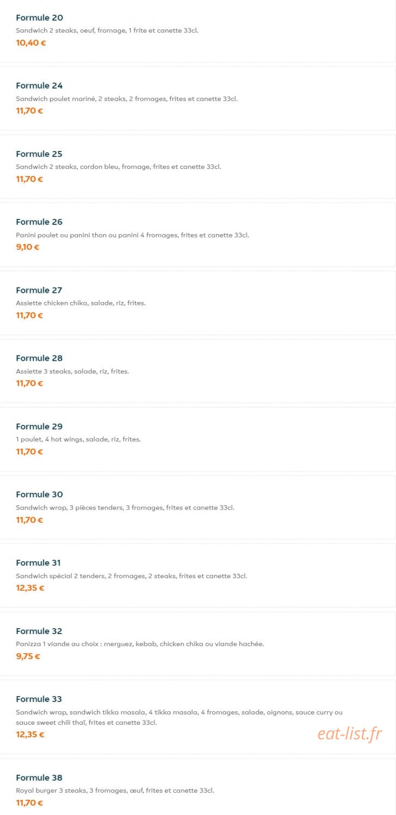The width and height of the screenshot is (396, 815).
Task: Select the Formule 24 title
Action: 39,86
